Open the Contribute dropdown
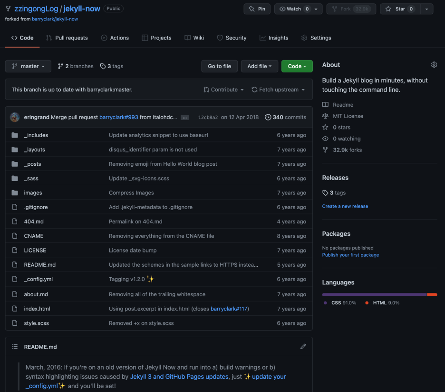The width and height of the screenshot is (445, 392). point(223,90)
